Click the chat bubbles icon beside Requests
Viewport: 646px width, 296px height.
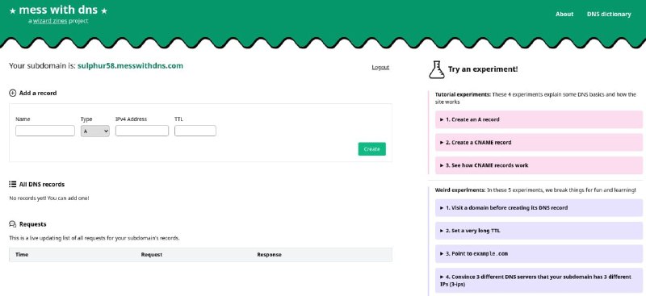tap(12, 224)
